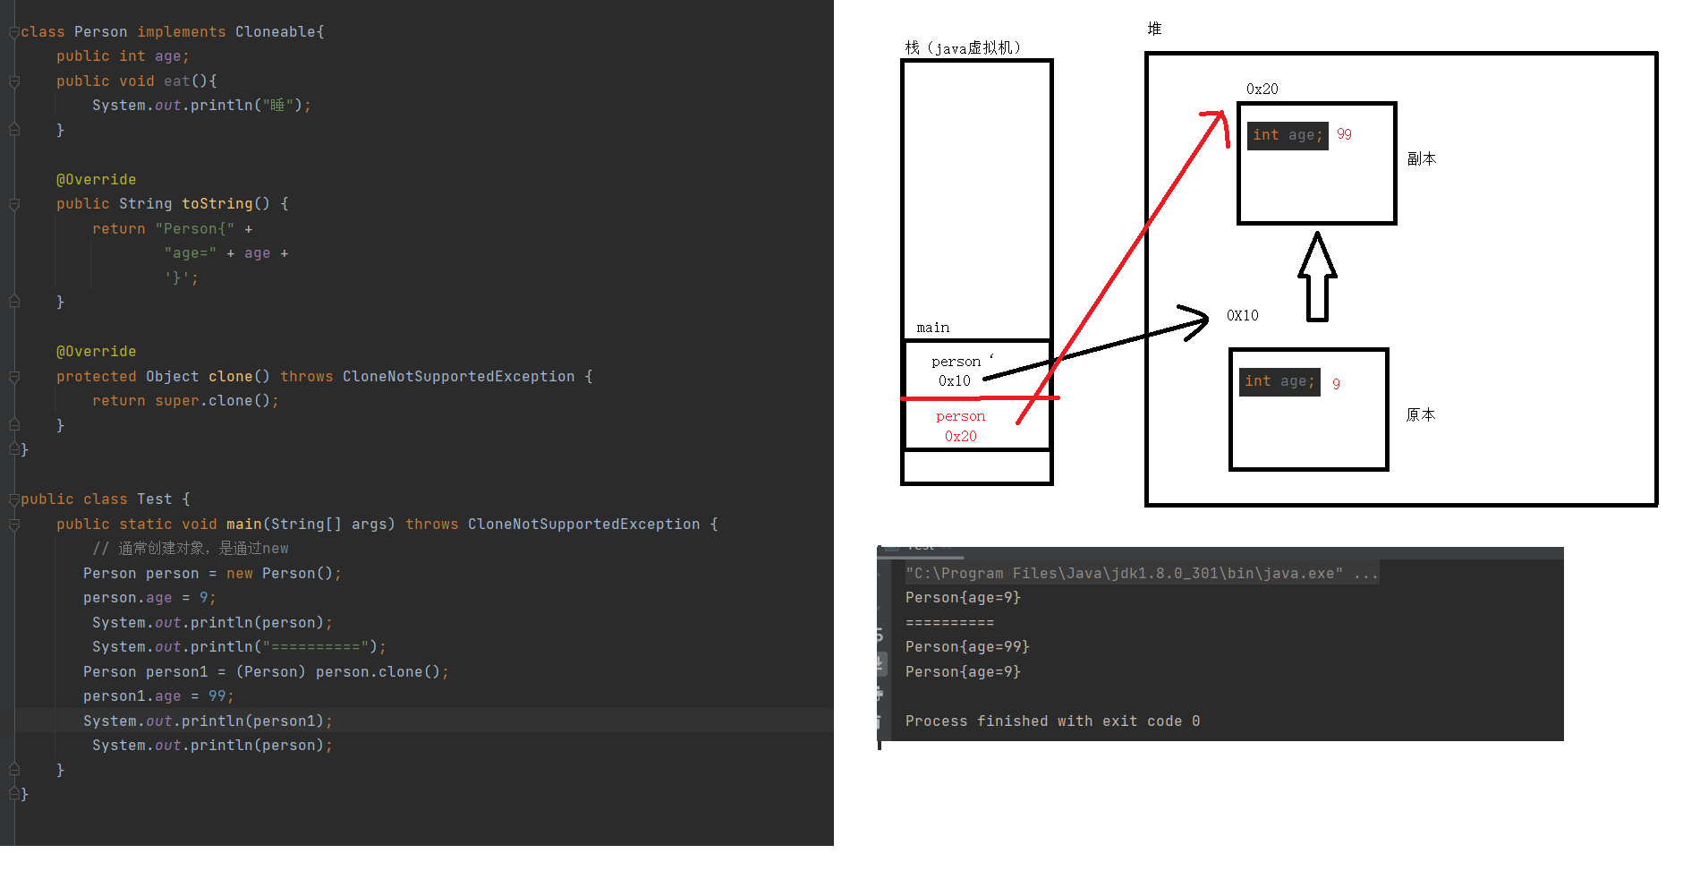Place cursor on System.out.println("睡") line
This screenshot has width=1683, height=879.
click(x=201, y=106)
